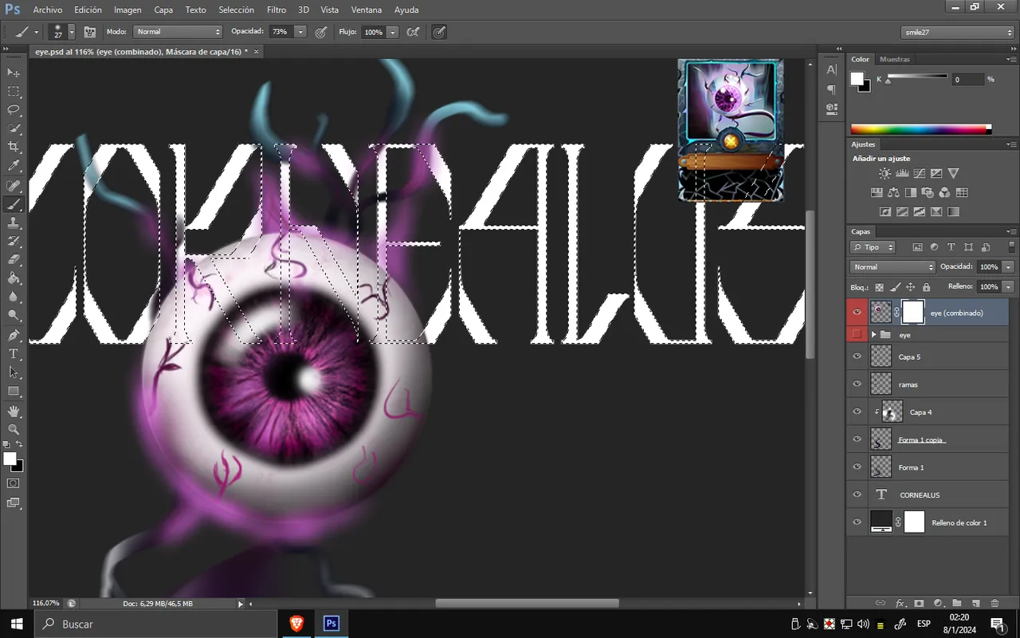Screen dimensions: 1020x638
Task: Open the Imagen menu
Action: click(127, 10)
